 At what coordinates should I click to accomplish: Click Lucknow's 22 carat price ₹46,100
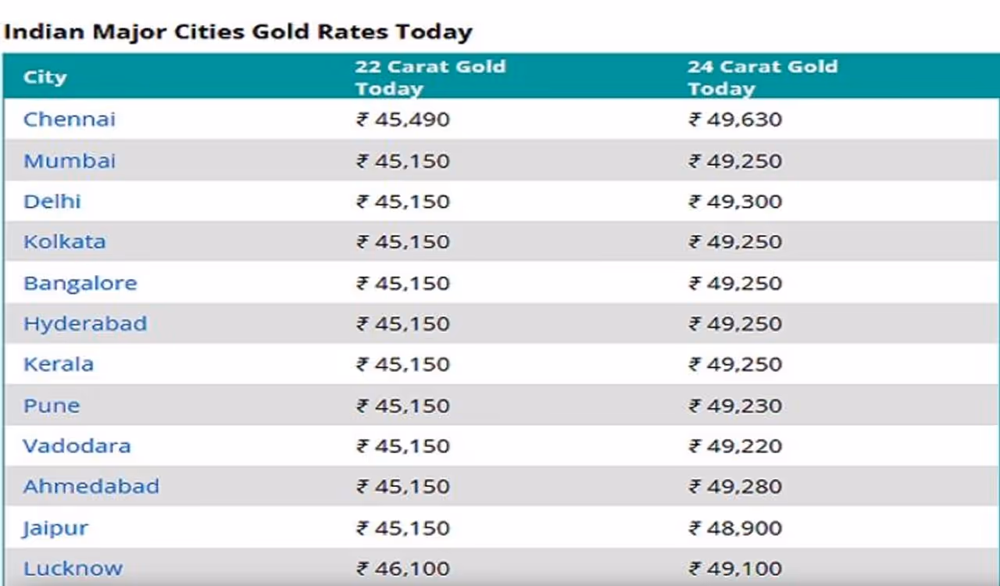(403, 569)
